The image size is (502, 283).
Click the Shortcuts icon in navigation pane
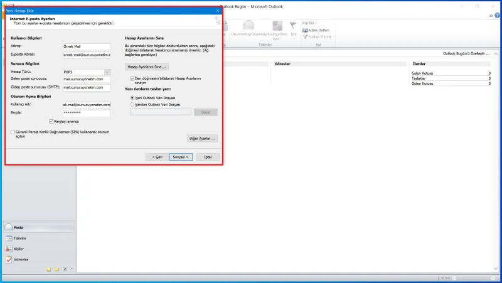pos(65,269)
